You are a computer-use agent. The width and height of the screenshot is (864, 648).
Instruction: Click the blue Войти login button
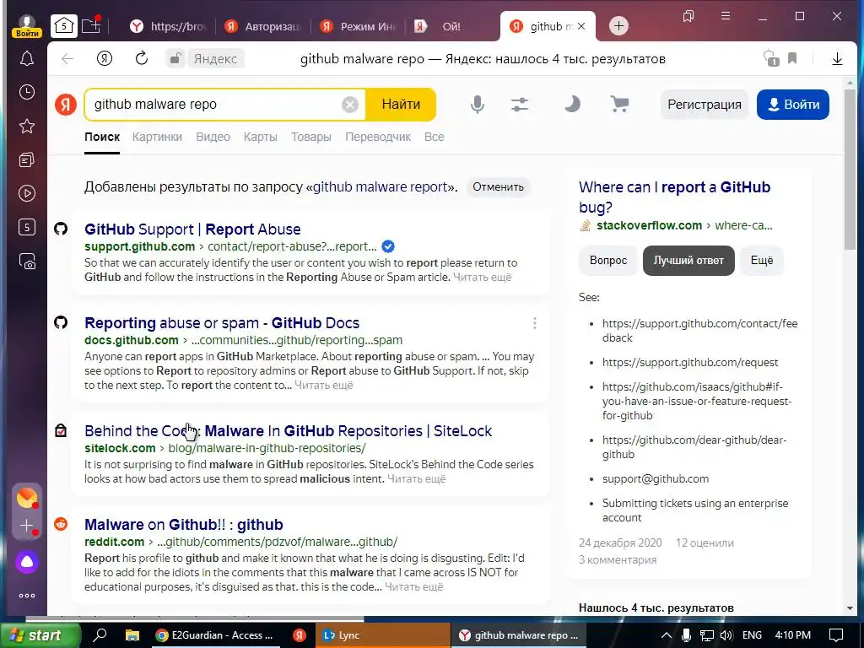[x=793, y=104]
